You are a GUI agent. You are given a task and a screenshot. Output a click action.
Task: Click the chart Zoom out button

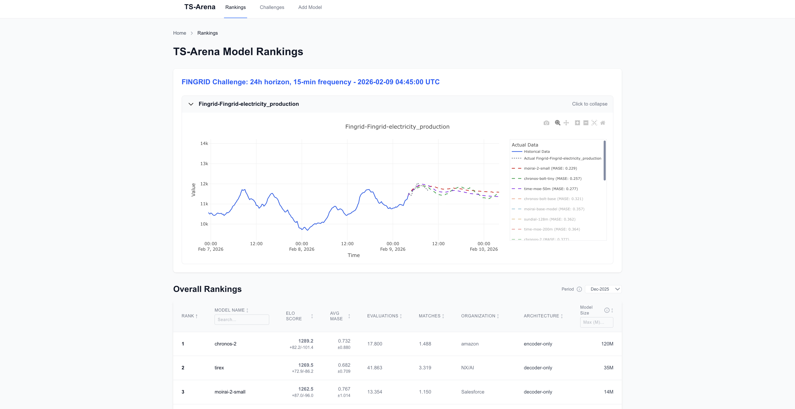(x=586, y=123)
